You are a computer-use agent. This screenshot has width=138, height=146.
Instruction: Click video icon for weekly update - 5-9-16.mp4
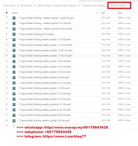14,40
